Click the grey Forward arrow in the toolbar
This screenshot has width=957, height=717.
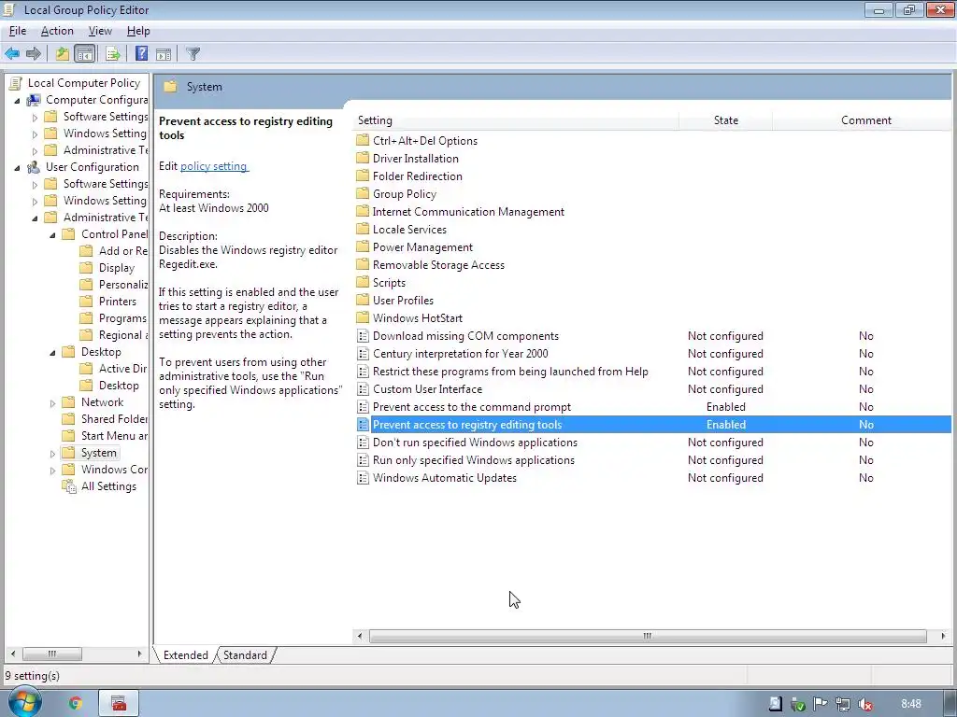tap(34, 53)
